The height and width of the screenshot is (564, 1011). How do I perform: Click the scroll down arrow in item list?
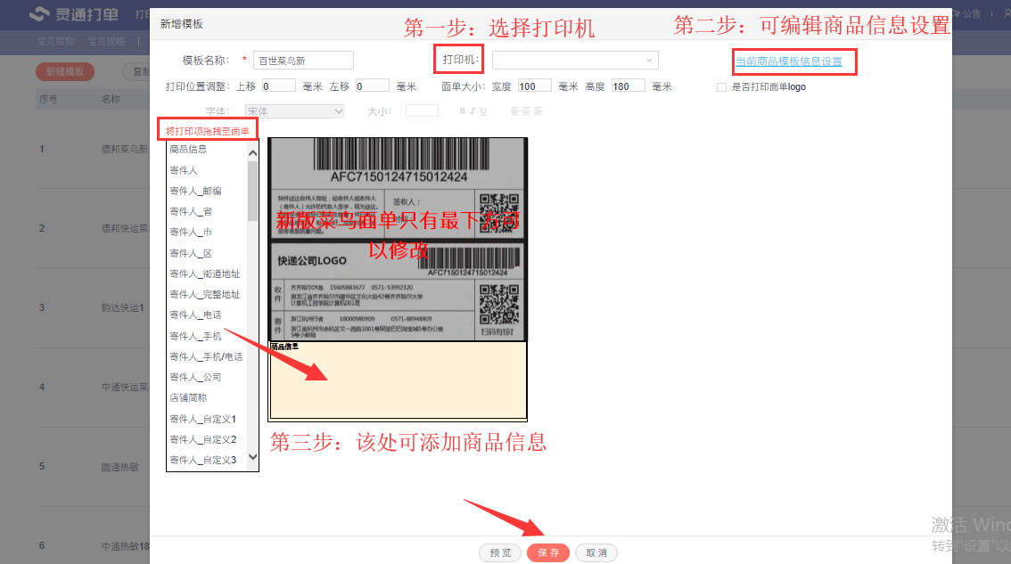pyautogui.click(x=252, y=457)
